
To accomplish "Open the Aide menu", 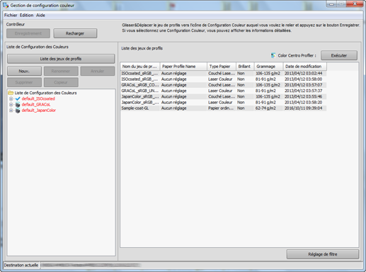I will [x=40, y=16].
